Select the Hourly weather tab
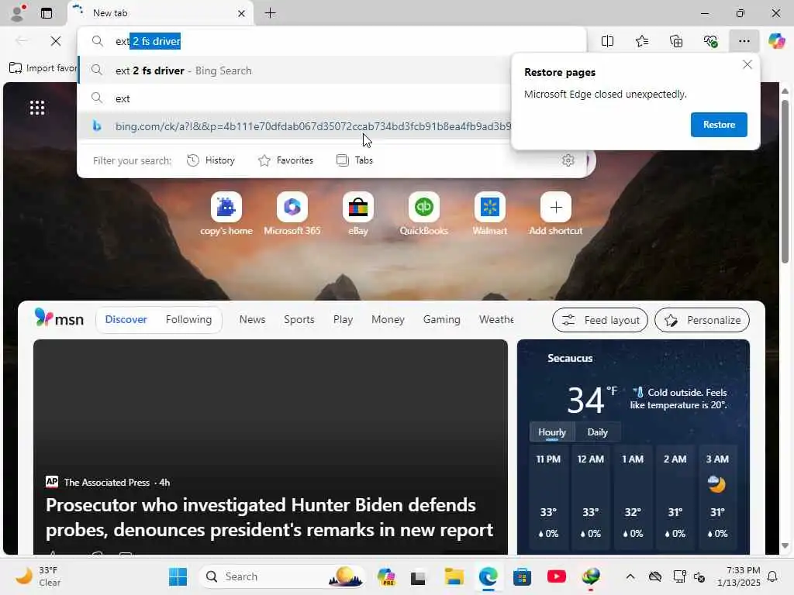This screenshot has height=595, width=794. [x=552, y=432]
